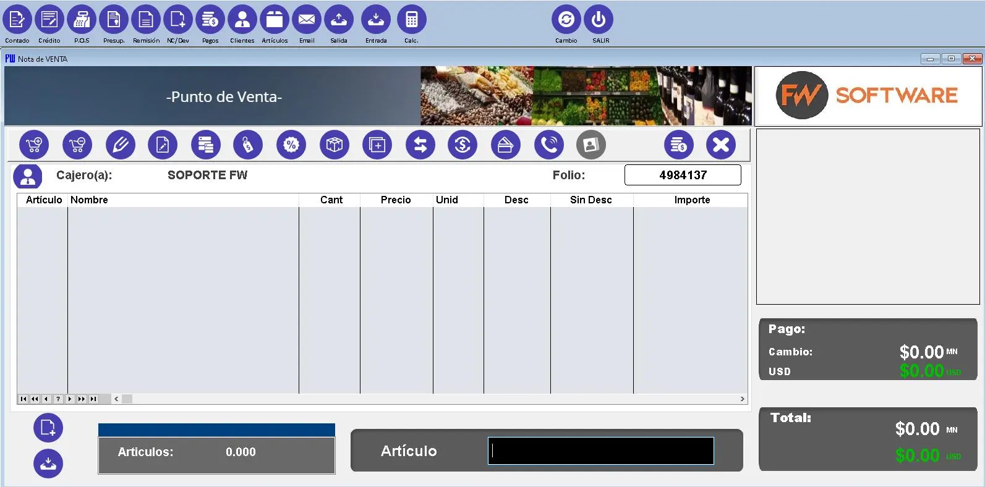Click the Email envelope icon
Viewport: 985px width, 487px height.
tap(307, 20)
